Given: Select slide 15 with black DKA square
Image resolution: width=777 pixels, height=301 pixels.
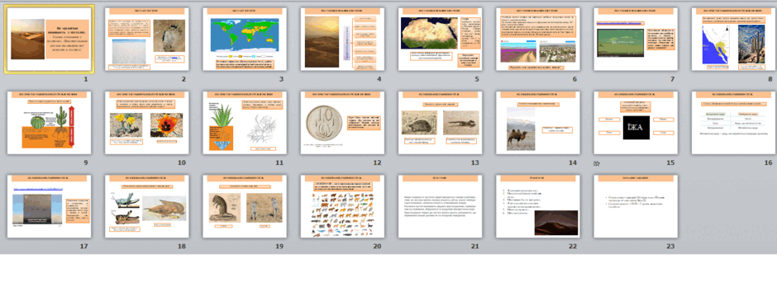Looking at the screenshot, I should 636,123.
